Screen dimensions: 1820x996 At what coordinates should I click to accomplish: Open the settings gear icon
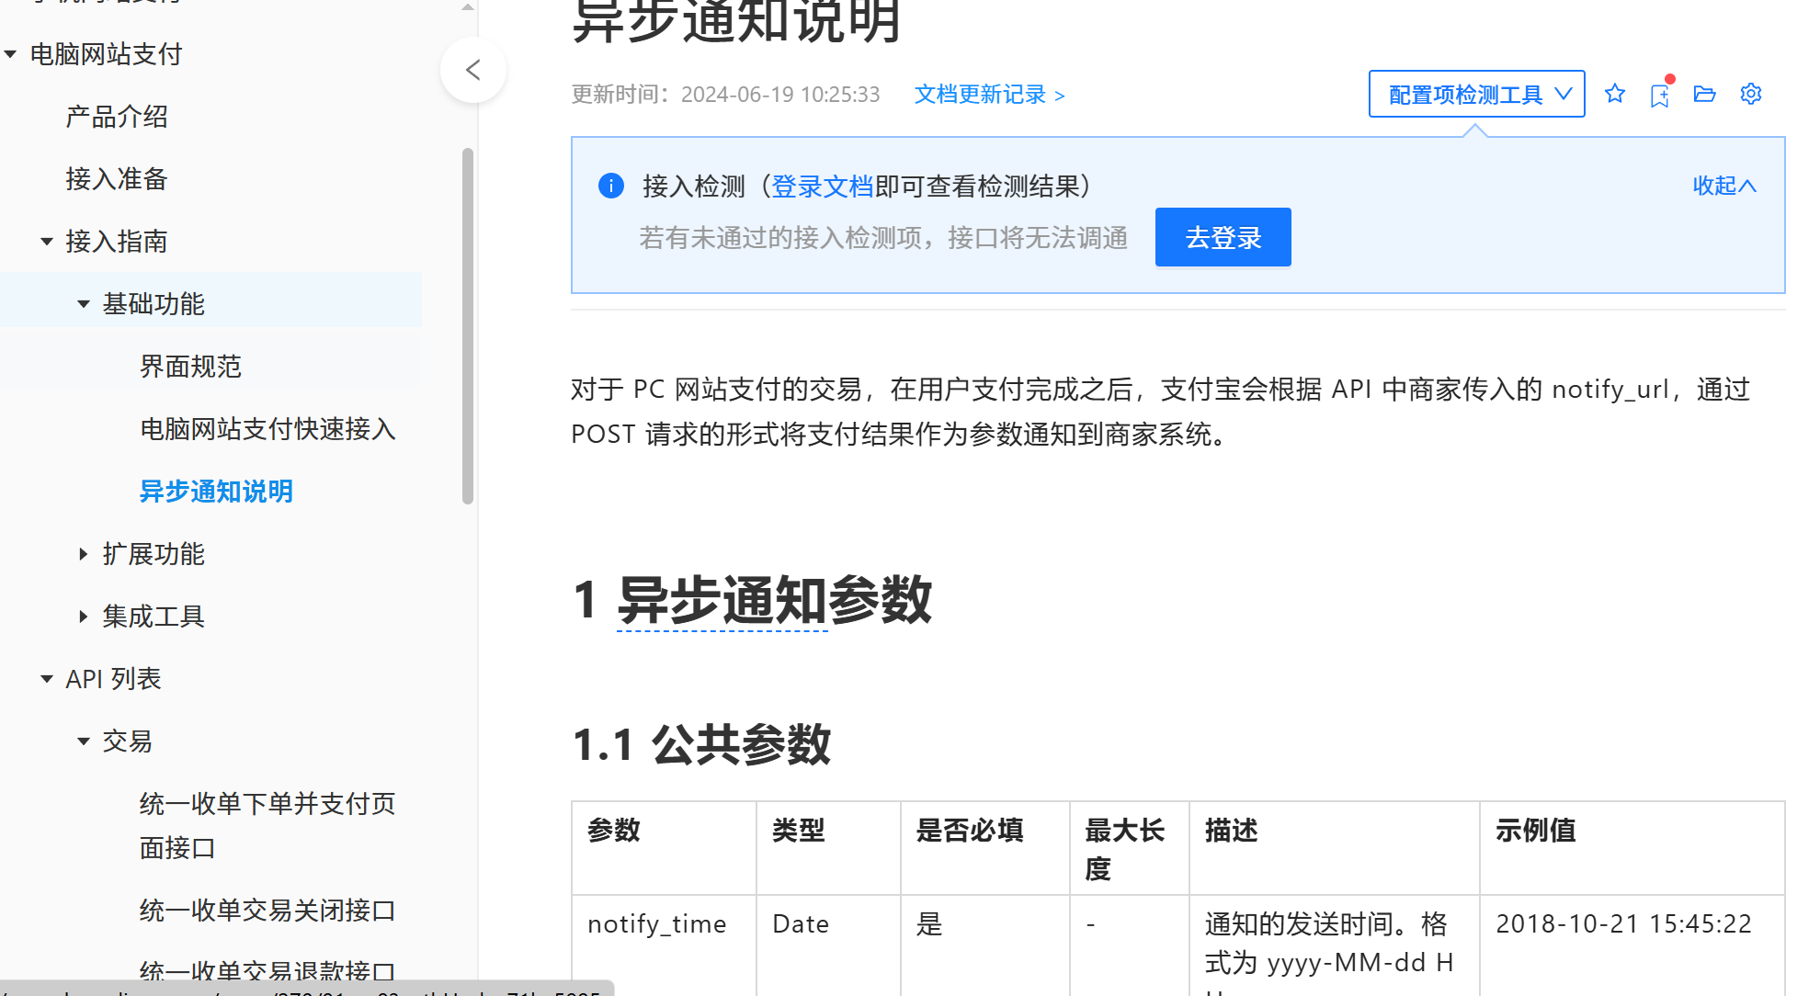1750,94
